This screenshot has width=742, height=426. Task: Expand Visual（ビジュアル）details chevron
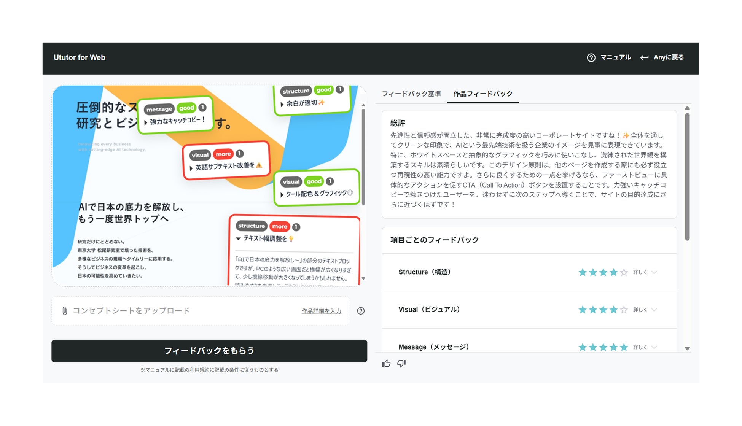[654, 310]
